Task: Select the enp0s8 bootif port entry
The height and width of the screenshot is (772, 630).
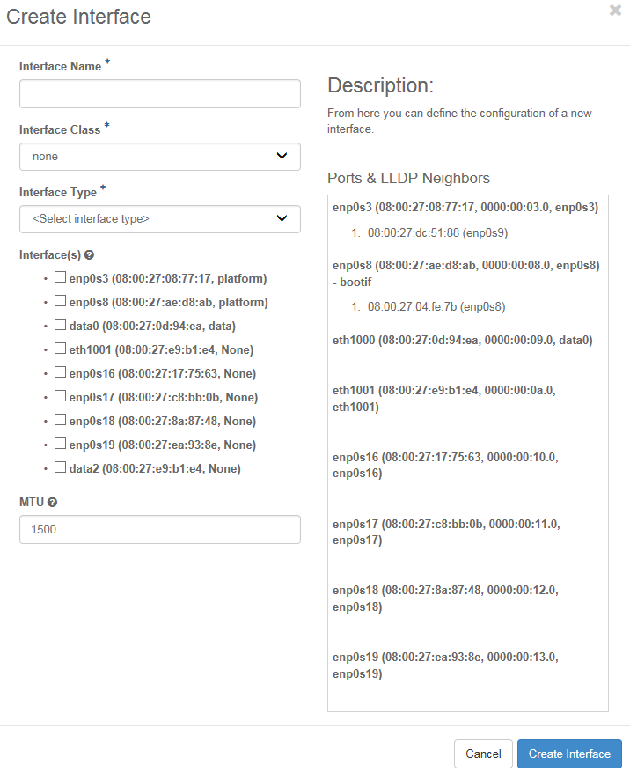Action: (x=465, y=272)
